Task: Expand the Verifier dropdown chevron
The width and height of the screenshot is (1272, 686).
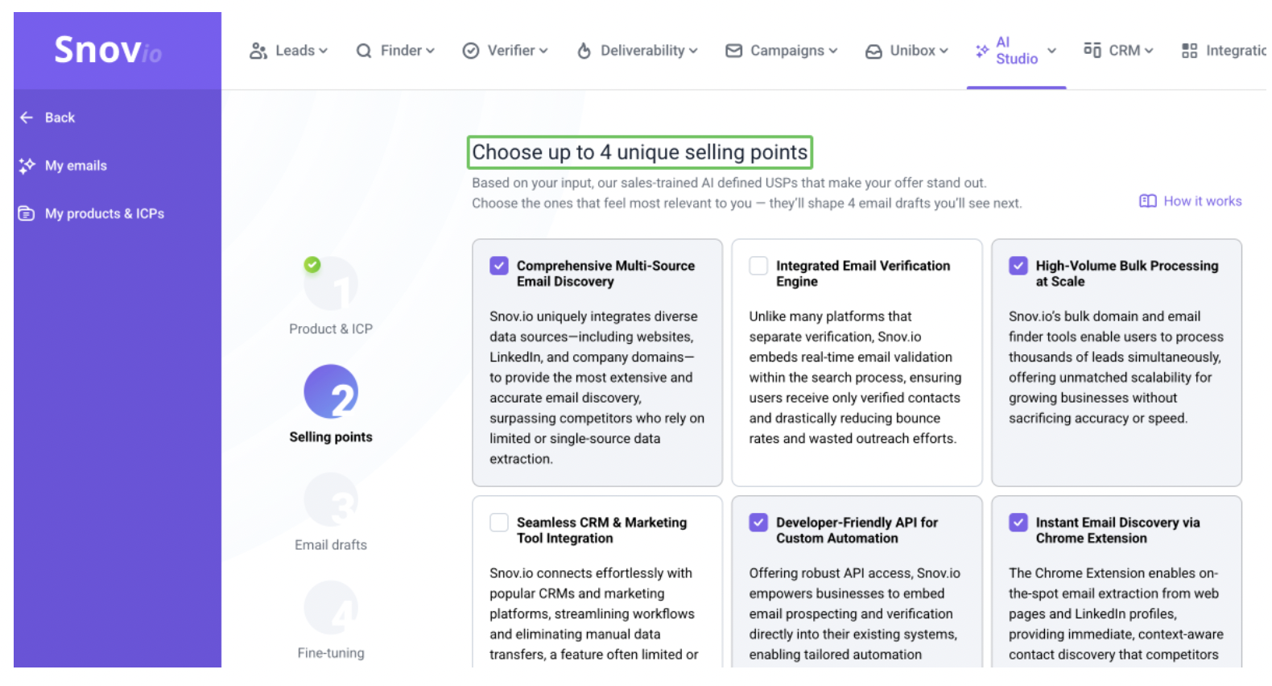Action: 544,51
